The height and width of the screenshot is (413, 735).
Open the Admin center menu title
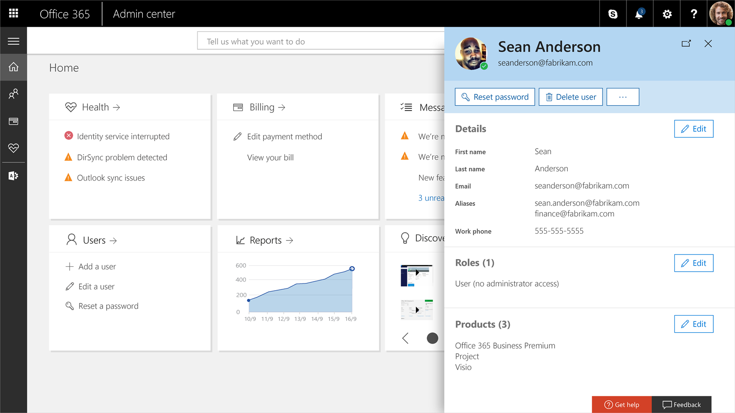pos(144,14)
